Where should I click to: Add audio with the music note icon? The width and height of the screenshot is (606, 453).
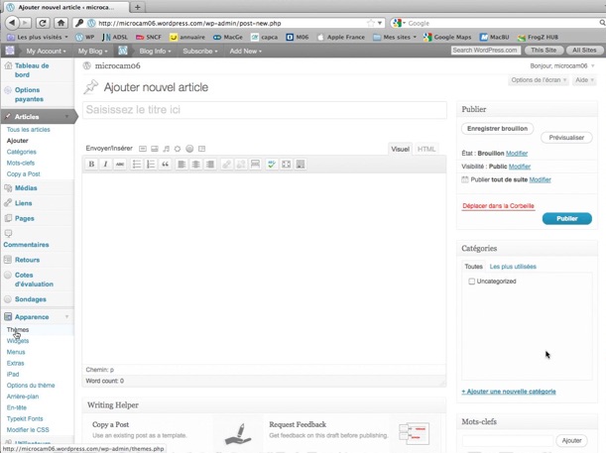(167, 149)
